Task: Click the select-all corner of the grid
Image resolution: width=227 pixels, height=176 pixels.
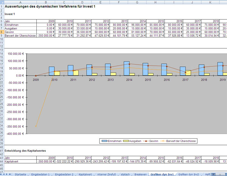Action: pos(2,2)
